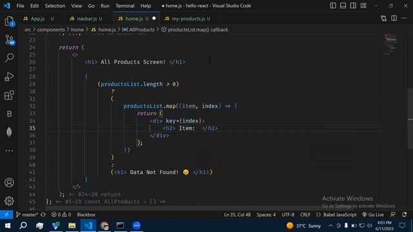Click the home folder breadcrumb
413x232 pixels.
(x=77, y=30)
